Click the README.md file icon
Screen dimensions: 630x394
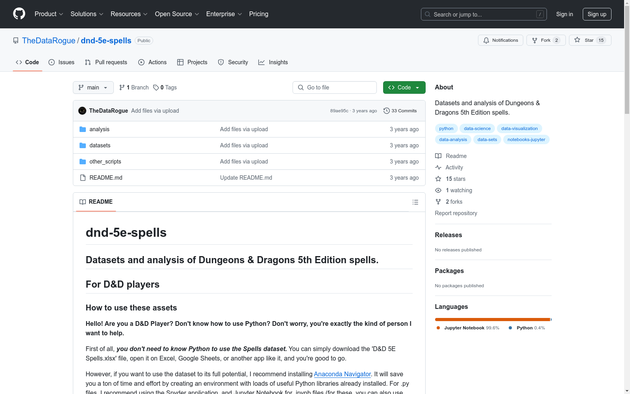(83, 178)
